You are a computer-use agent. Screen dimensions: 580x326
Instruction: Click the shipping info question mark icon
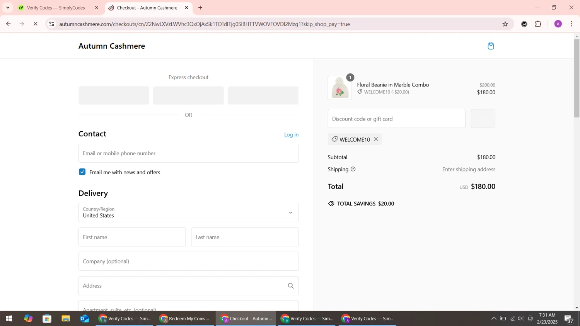353,169
